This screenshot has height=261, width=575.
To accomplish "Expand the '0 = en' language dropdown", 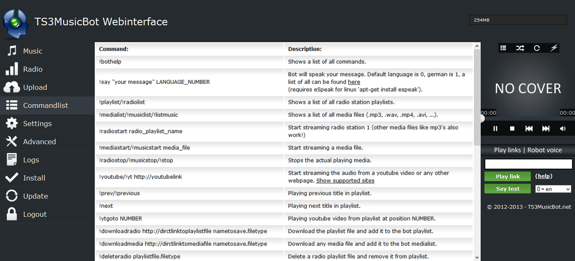I will pyautogui.click(x=553, y=189).
